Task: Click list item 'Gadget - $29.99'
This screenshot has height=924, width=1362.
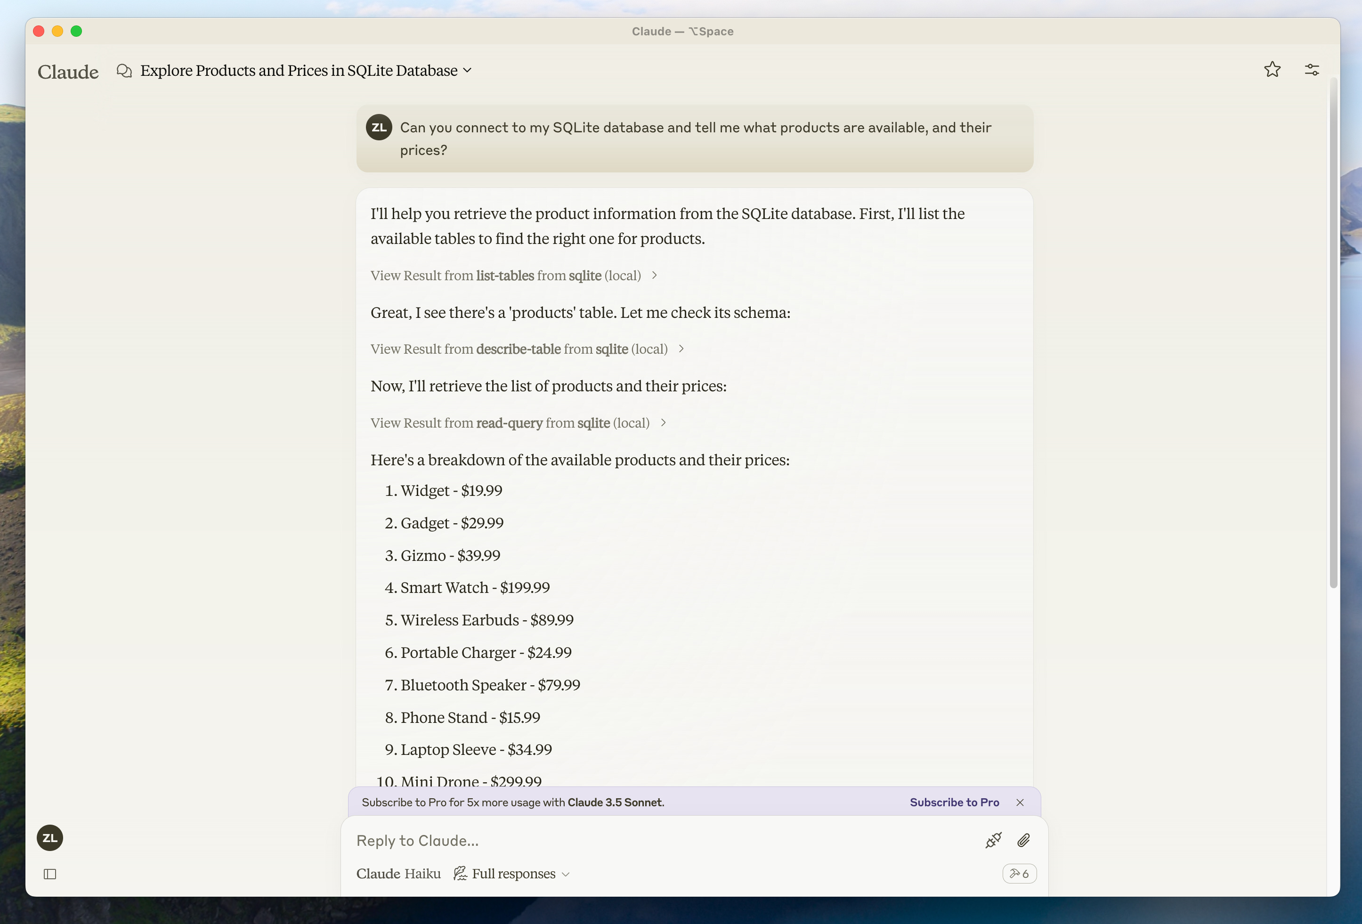Action: [452, 523]
